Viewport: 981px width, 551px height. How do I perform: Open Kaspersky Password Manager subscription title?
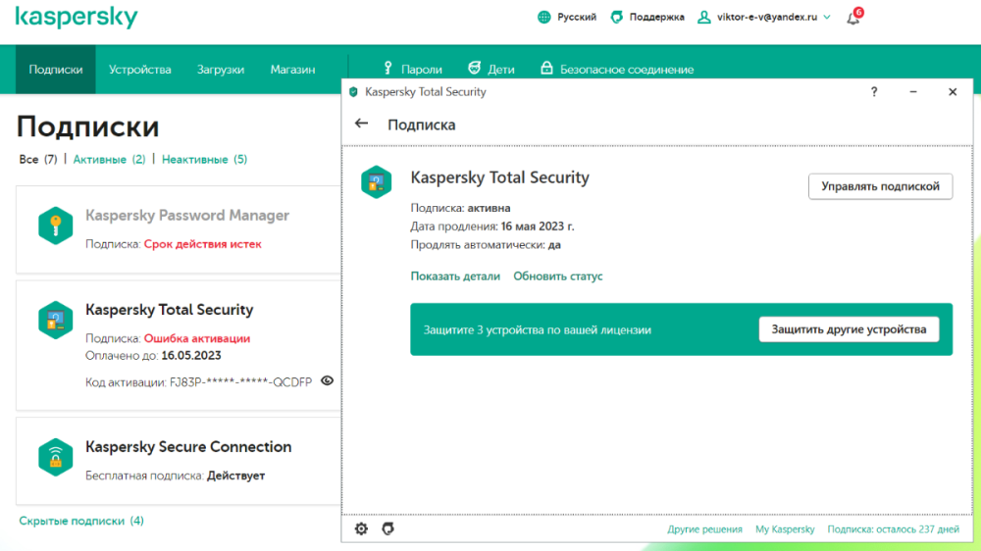tap(187, 215)
